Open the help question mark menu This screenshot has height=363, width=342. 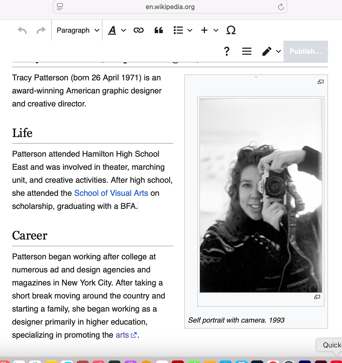click(x=227, y=51)
